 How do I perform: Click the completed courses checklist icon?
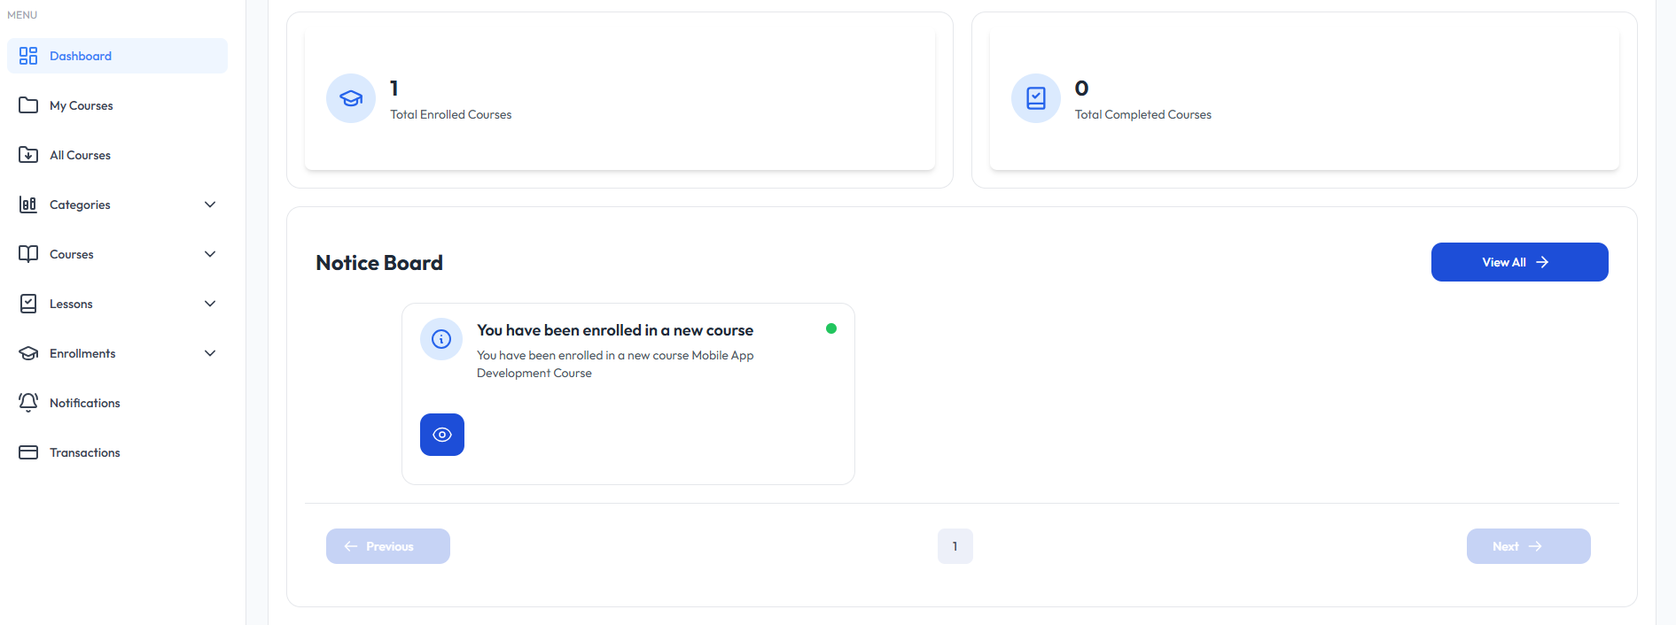point(1035,98)
